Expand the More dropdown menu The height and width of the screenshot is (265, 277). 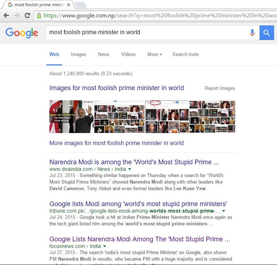[x=155, y=54]
